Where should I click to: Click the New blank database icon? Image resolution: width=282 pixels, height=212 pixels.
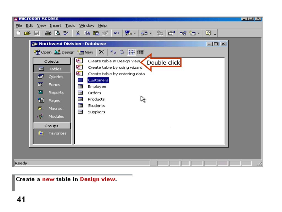[x=18, y=33]
